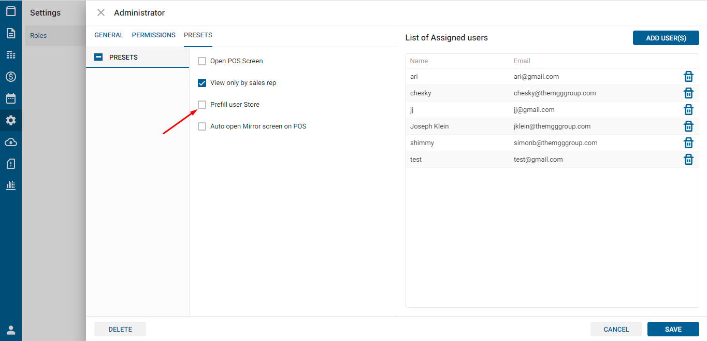Remove Joseph Klein using trash icon

pyautogui.click(x=688, y=126)
